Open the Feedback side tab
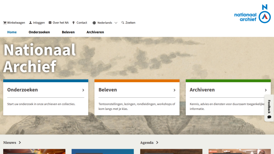The height and width of the screenshot is (154, 274). pos(269,108)
